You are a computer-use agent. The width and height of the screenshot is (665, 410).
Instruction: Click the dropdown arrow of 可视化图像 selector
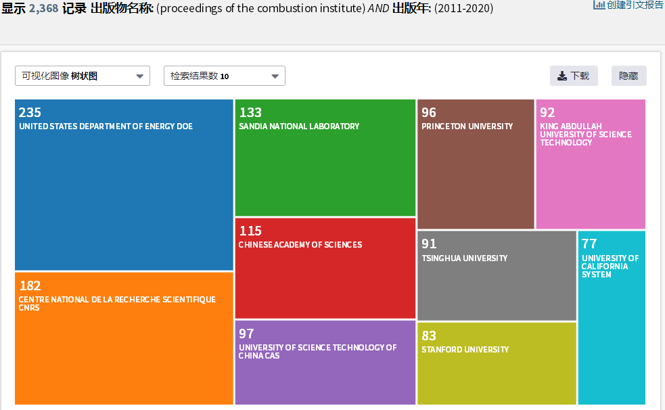point(139,76)
